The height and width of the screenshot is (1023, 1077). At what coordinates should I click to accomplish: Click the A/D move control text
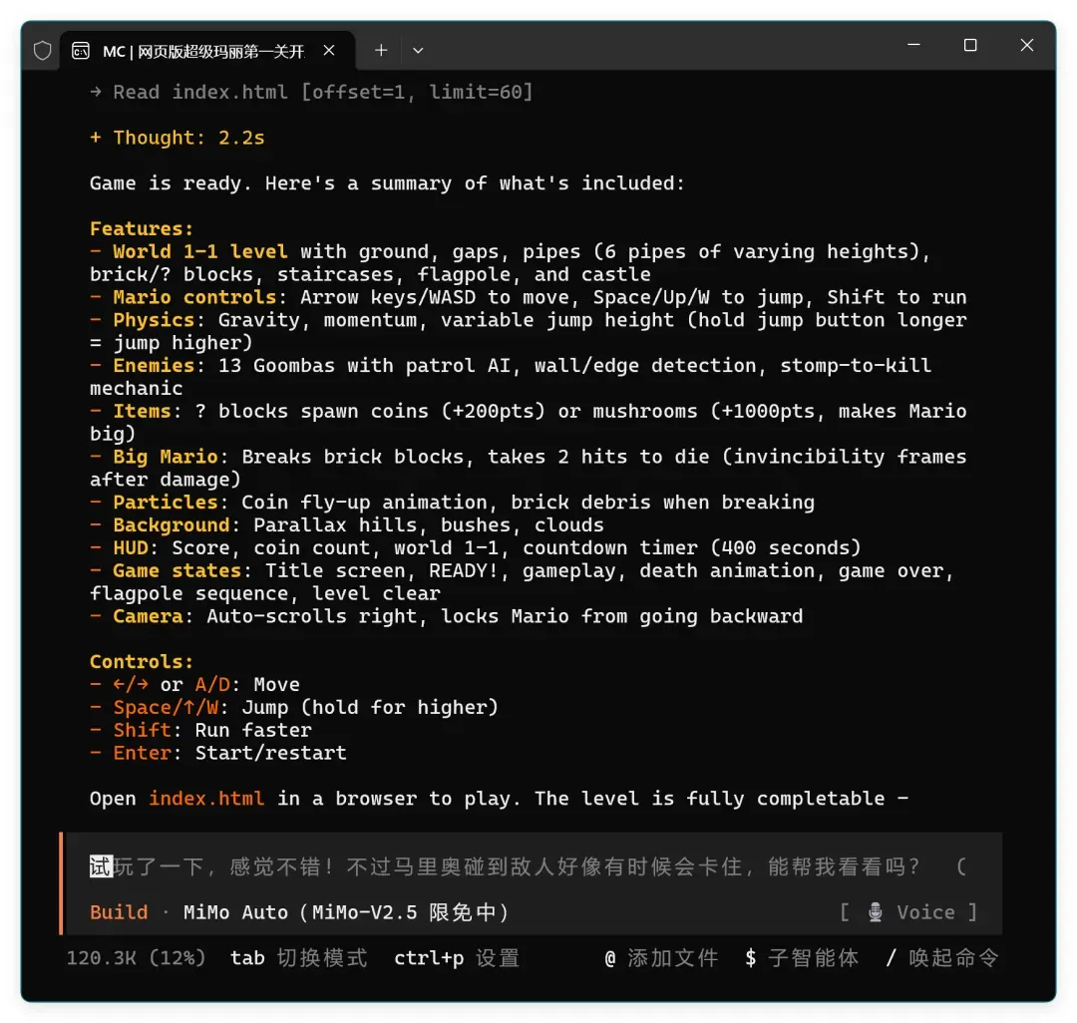click(212, 685)
